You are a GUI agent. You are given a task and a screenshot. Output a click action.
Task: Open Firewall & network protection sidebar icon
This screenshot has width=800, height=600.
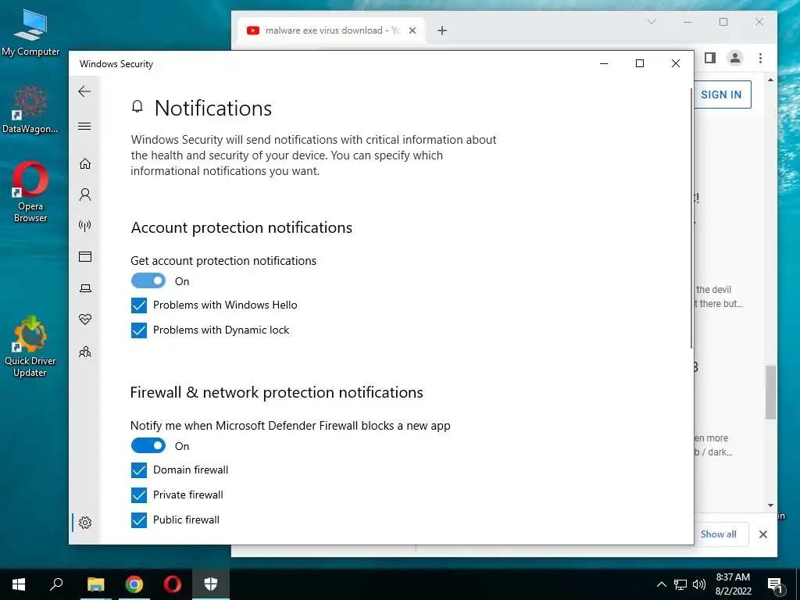[x=85, y=226]
